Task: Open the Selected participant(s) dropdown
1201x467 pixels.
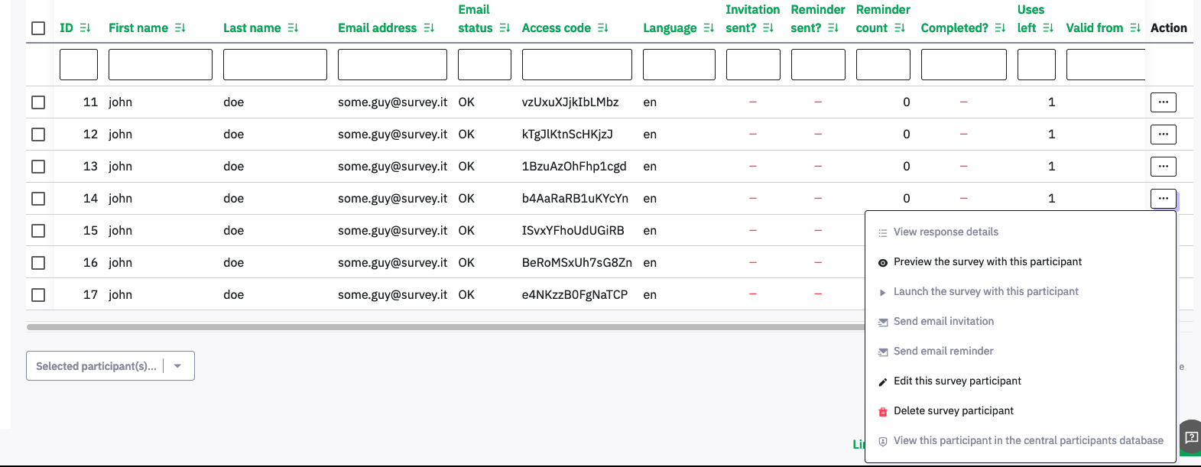Action: (110, 366)
